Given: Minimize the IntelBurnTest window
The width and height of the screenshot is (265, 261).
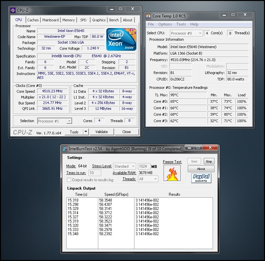Looking at the screenshot, I should [x=189, y=148].
